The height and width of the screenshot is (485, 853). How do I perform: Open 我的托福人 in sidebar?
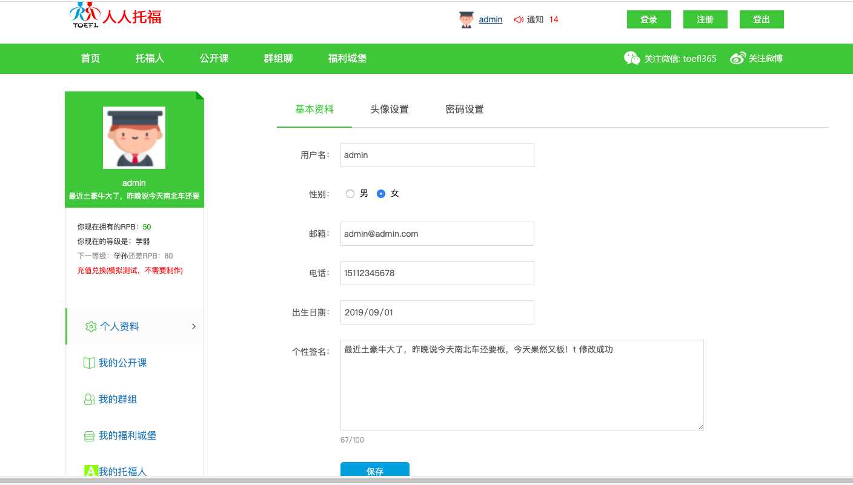[123, 471]
